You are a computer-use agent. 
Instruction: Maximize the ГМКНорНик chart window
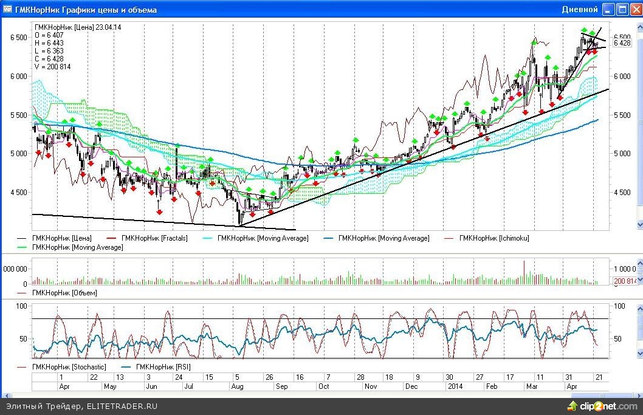[x=622, y=10]
